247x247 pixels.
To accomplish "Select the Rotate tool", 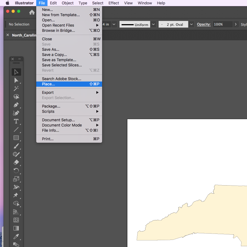I will pyautogui.click(x=16, y=171).
